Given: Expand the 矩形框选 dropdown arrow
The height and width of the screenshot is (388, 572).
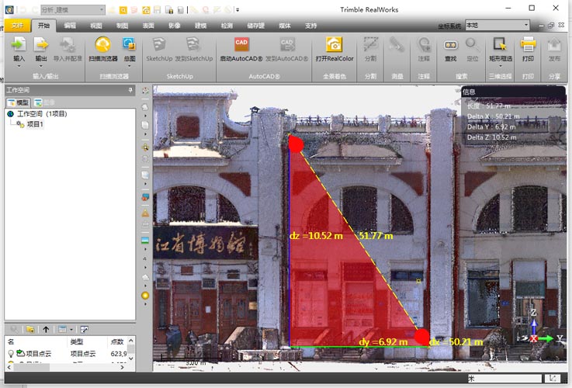Looking at the screenshot, I should [x=501, y=67].
